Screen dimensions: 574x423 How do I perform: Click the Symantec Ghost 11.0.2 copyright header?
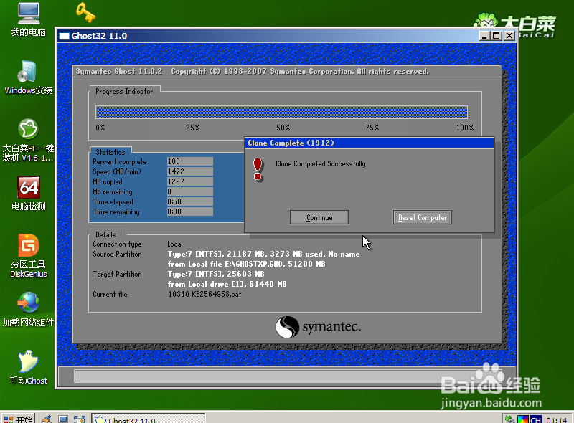point(253,72)
